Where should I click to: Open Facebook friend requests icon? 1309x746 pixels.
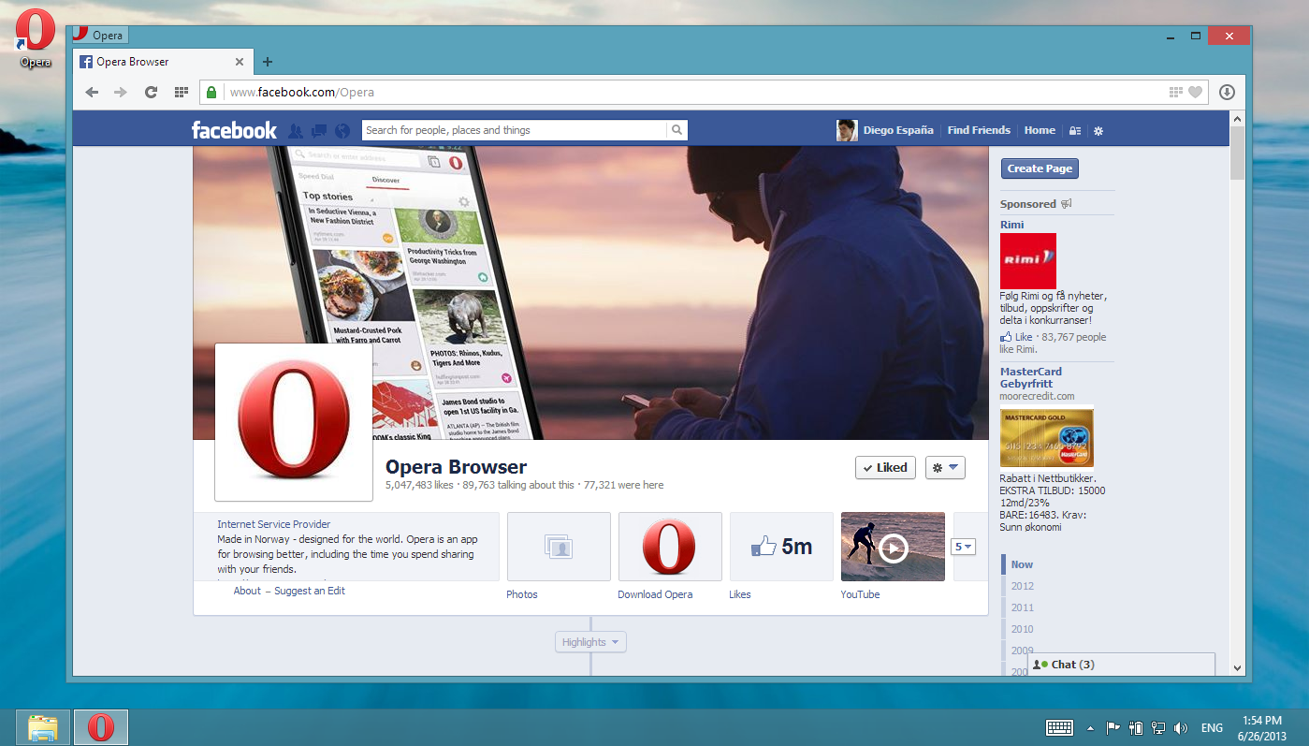pyautogui.click(x=296, y=131)
